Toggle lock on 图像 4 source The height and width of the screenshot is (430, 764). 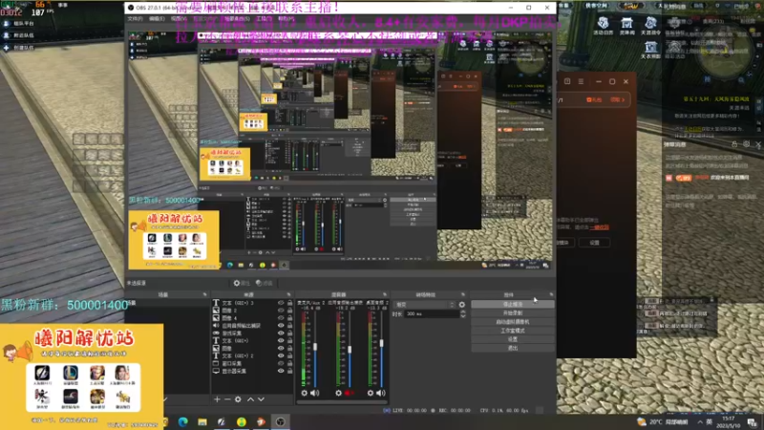coord(290,318)
